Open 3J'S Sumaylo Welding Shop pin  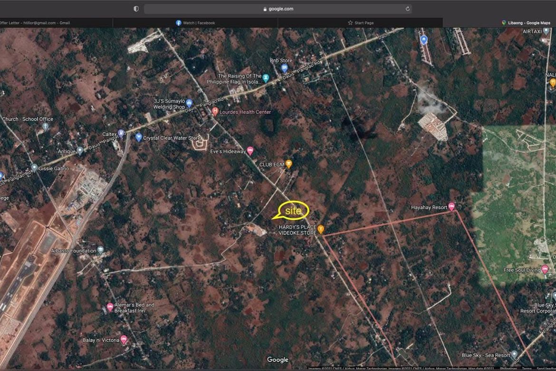click(189, 103)
